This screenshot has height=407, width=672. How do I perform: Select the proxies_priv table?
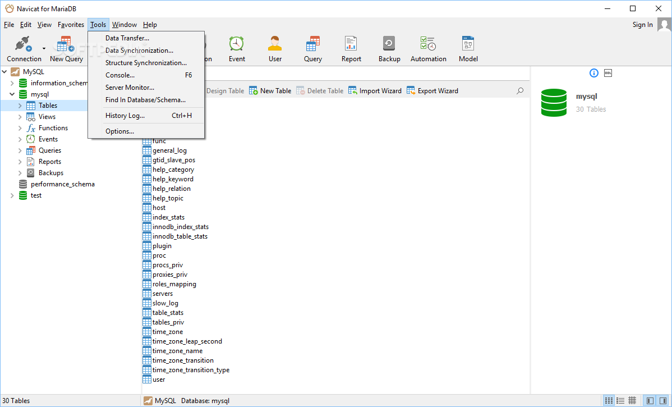point(170,275)
